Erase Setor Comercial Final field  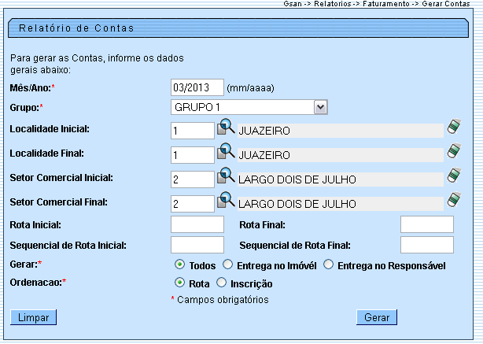[x=454, y=198]
